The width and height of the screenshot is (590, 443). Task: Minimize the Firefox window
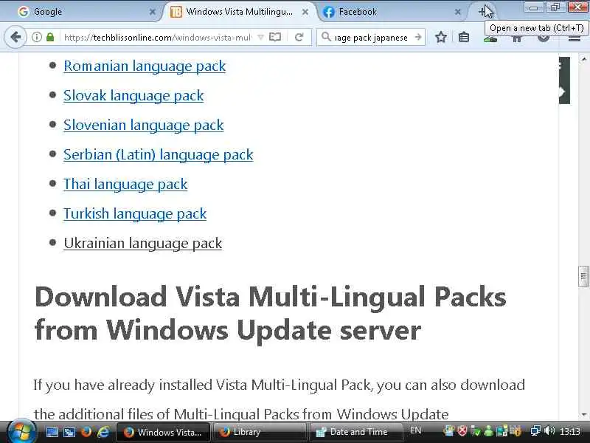coord(533,7)
